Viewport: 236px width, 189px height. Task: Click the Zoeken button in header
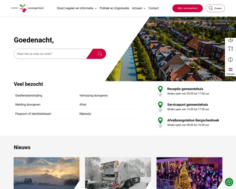(215, 8)
